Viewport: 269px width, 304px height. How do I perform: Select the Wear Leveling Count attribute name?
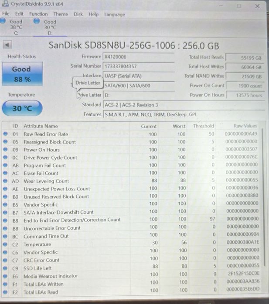[46, 181]
